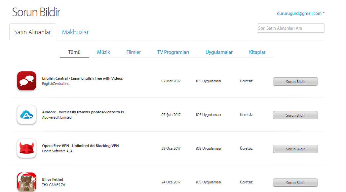Filter purchases by Filmler
Screen dimensions: 346x192
134,52
